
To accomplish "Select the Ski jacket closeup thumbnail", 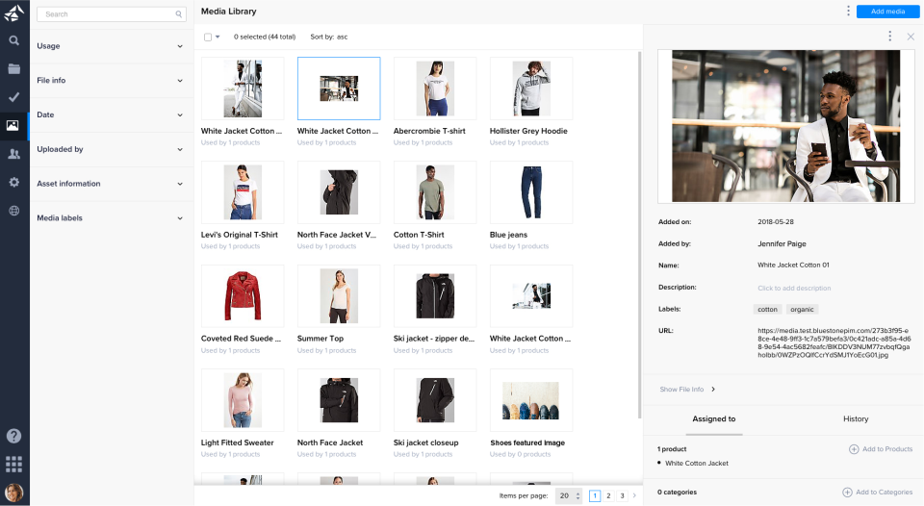I will click(x=435, y=400).
